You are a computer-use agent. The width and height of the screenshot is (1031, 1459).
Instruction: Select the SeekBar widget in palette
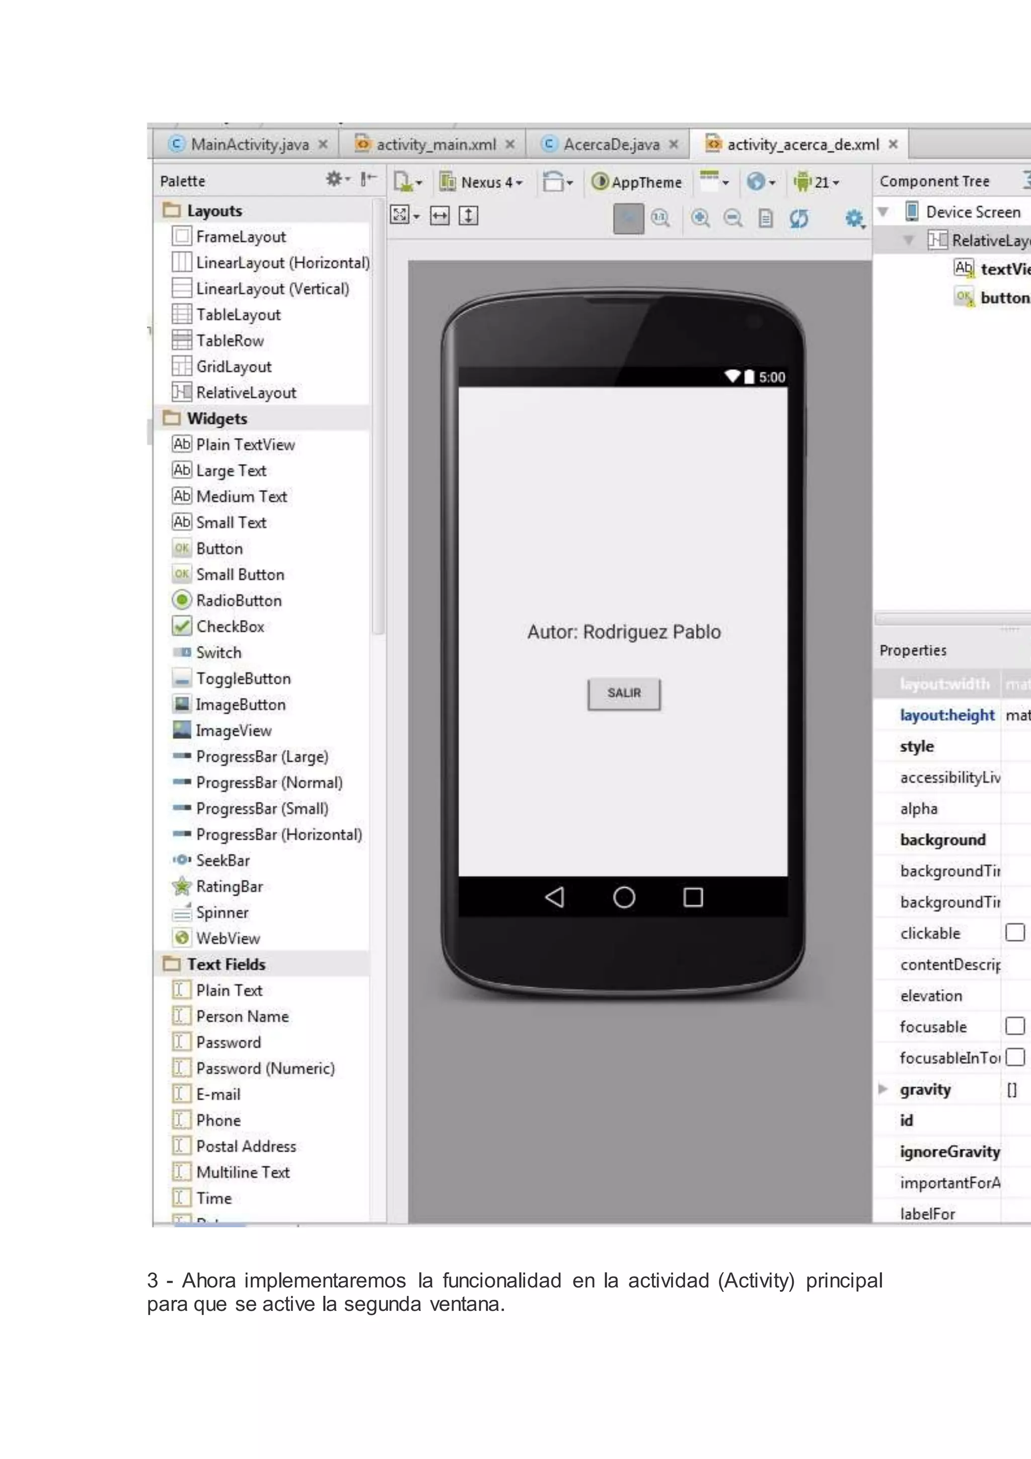coord(222,860)
